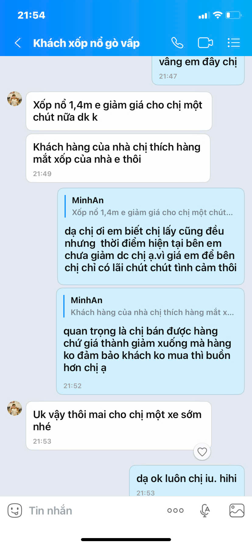Image resolution: width=252 pixels, height=546 pixels.
Task: Open the chat options list menu
Action: click(234, 43)
